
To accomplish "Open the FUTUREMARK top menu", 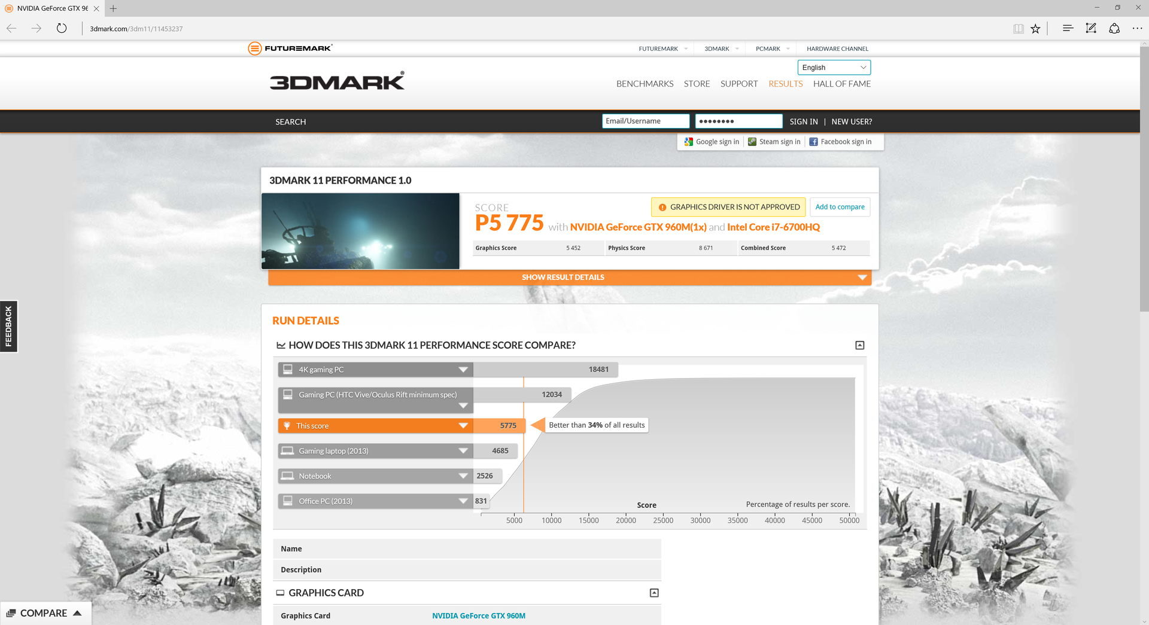I will 663,49.
